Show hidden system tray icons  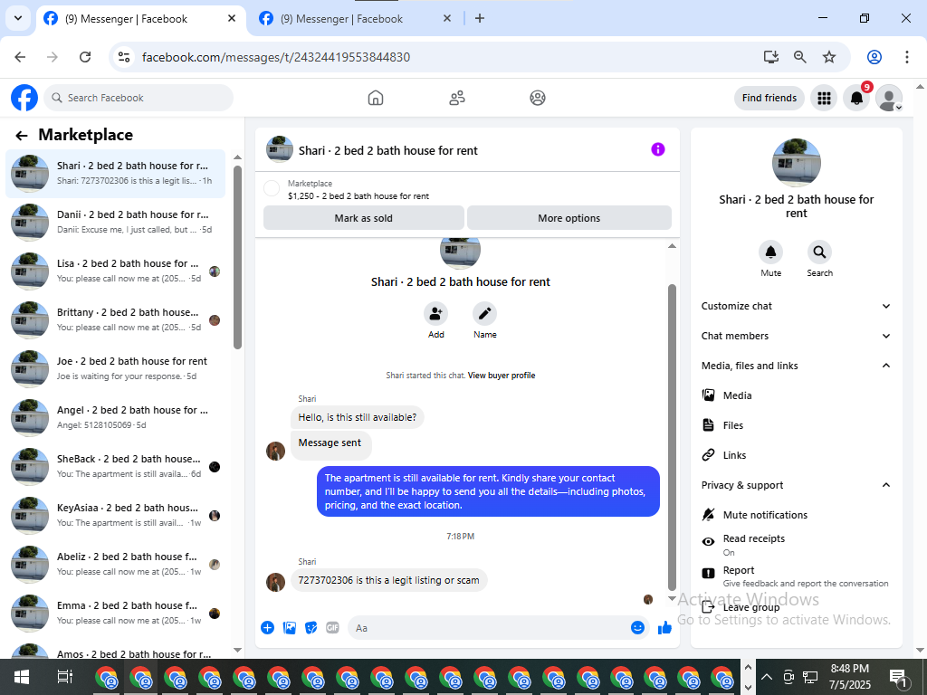point(767,677)
